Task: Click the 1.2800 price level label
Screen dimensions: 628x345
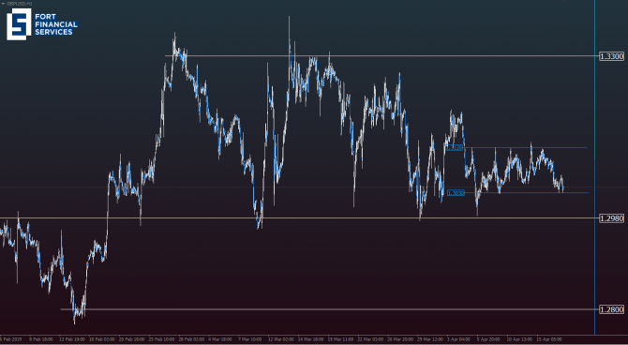Action: 611,309
